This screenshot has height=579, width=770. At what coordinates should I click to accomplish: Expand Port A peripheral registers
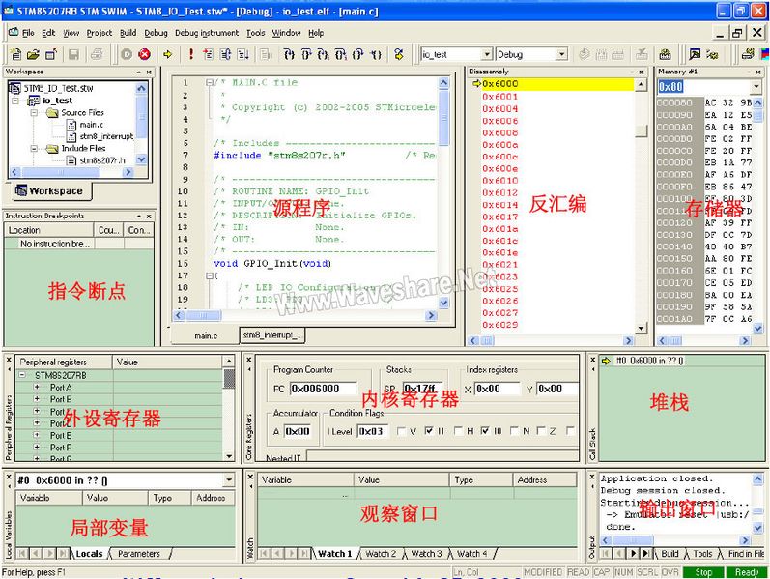point(37,387)
